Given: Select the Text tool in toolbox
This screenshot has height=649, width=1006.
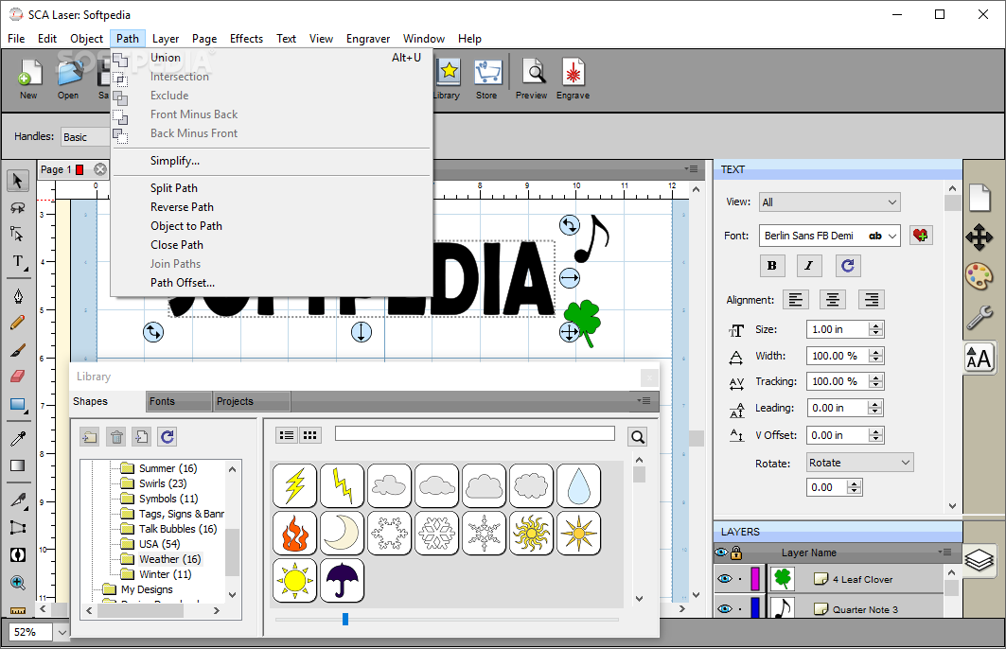Looking at the screenshot, I should tap(18, 262).
